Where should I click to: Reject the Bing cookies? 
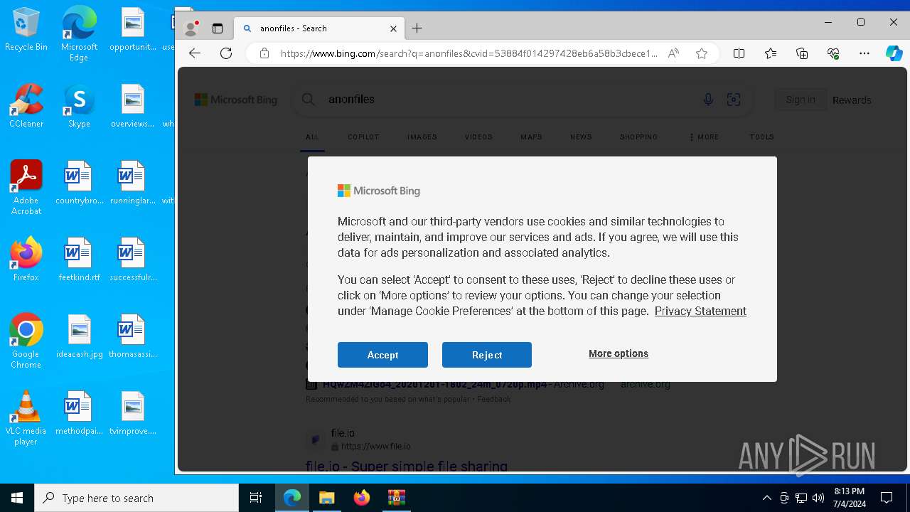coord(487,355)
